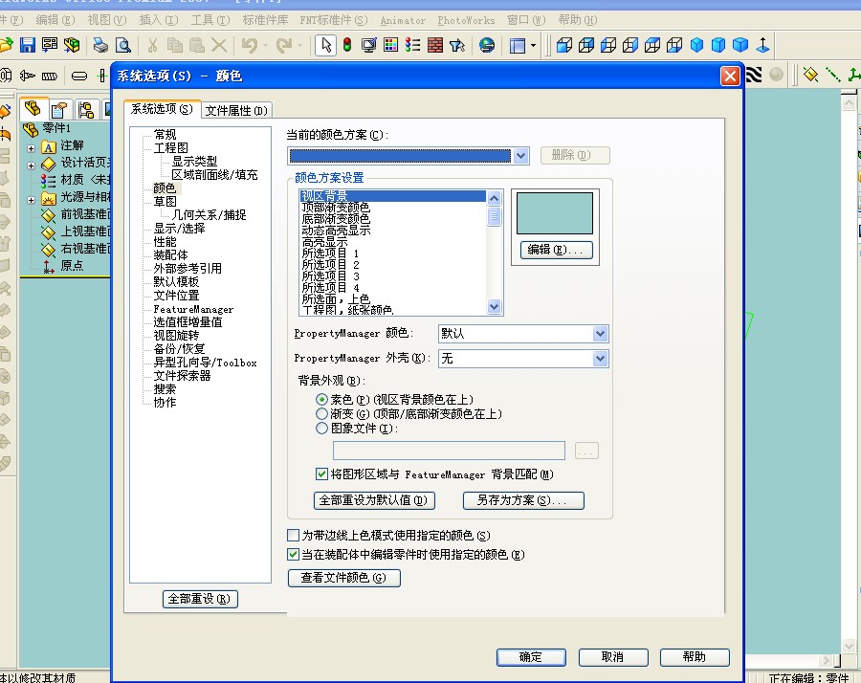Viewport: 861px width, 683px height.
Task: Click the zebra stripes icon
Action: click(x=754, y=75)
